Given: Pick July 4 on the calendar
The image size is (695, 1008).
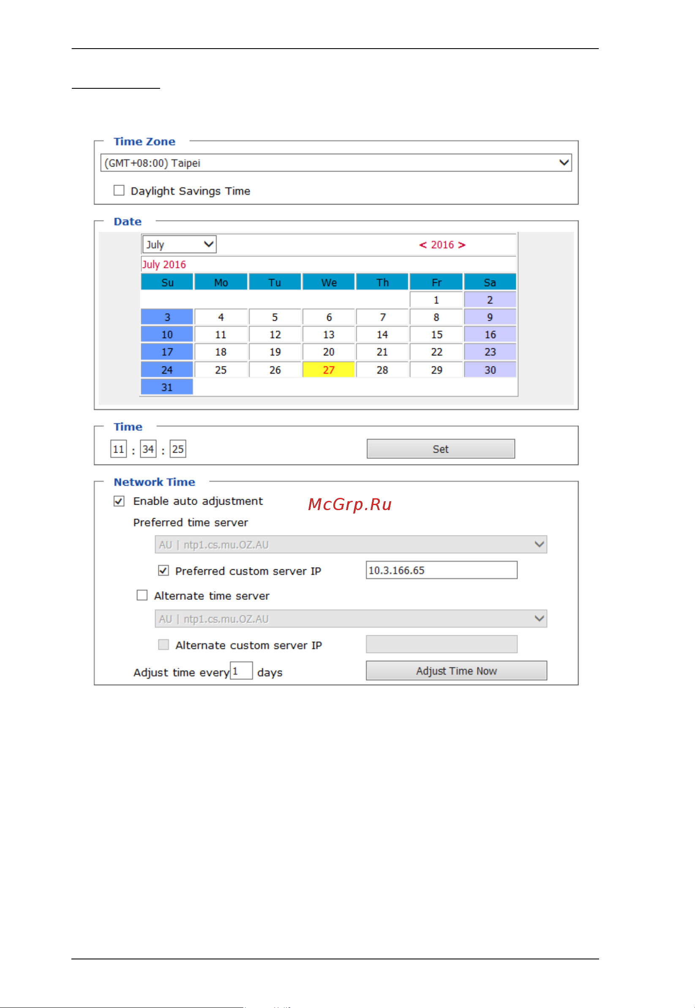Looking at the screenshot, I should 221,317.
